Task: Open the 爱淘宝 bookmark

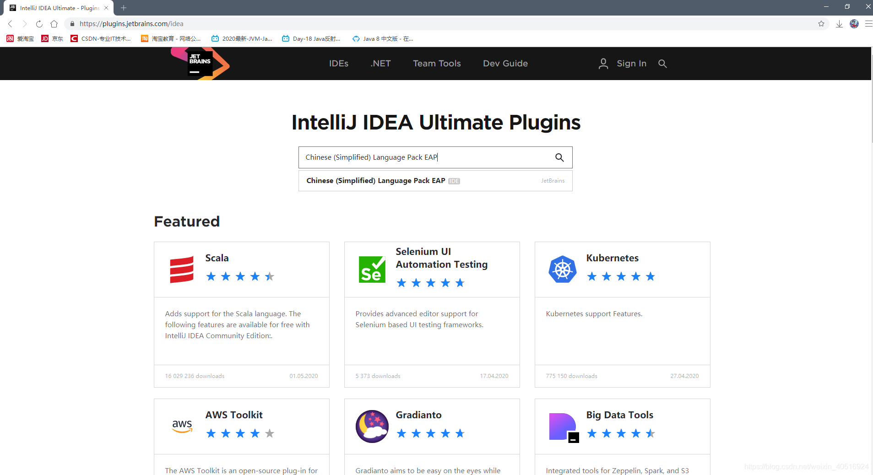Action: [x=20, y=39]
